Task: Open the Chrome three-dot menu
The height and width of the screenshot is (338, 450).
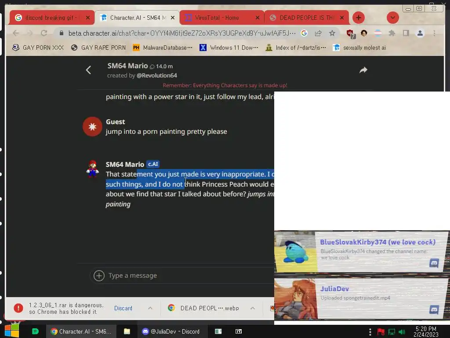Action: pos(434,33)
